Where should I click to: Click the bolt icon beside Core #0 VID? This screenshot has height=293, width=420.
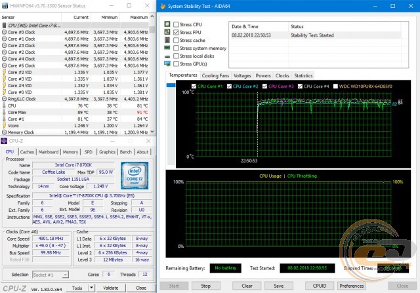pos(5,92)
